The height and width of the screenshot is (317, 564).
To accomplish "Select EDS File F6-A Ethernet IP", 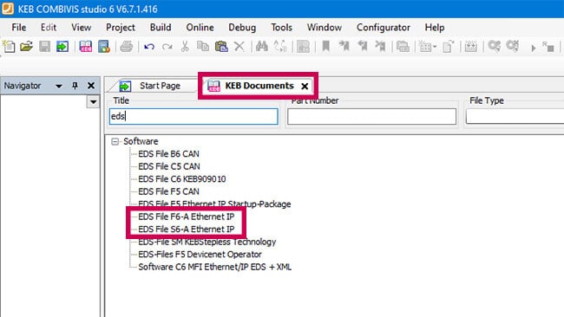I will point(186,217).
